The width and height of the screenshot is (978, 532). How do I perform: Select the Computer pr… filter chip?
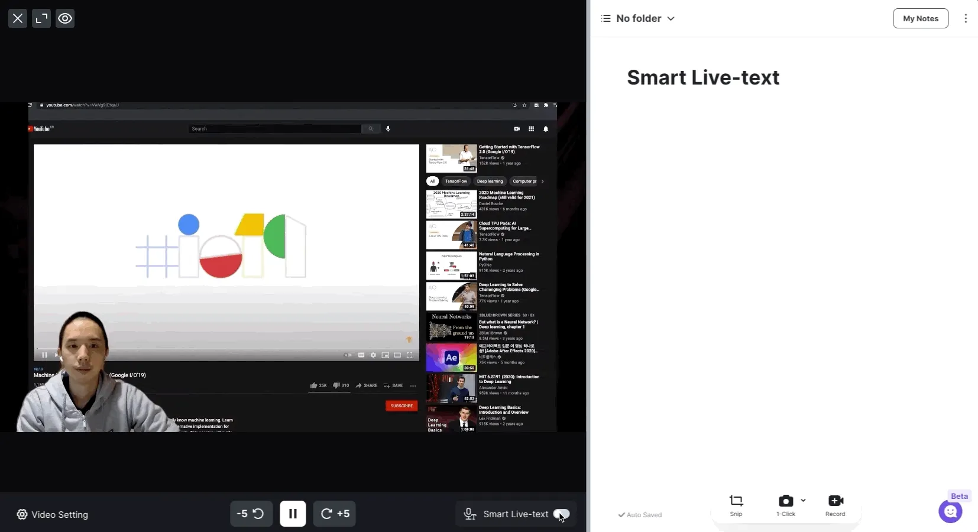click(x=524, y=181)
